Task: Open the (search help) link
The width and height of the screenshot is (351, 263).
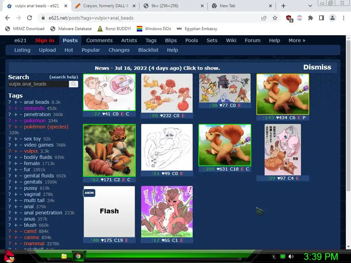Action: 63,77
